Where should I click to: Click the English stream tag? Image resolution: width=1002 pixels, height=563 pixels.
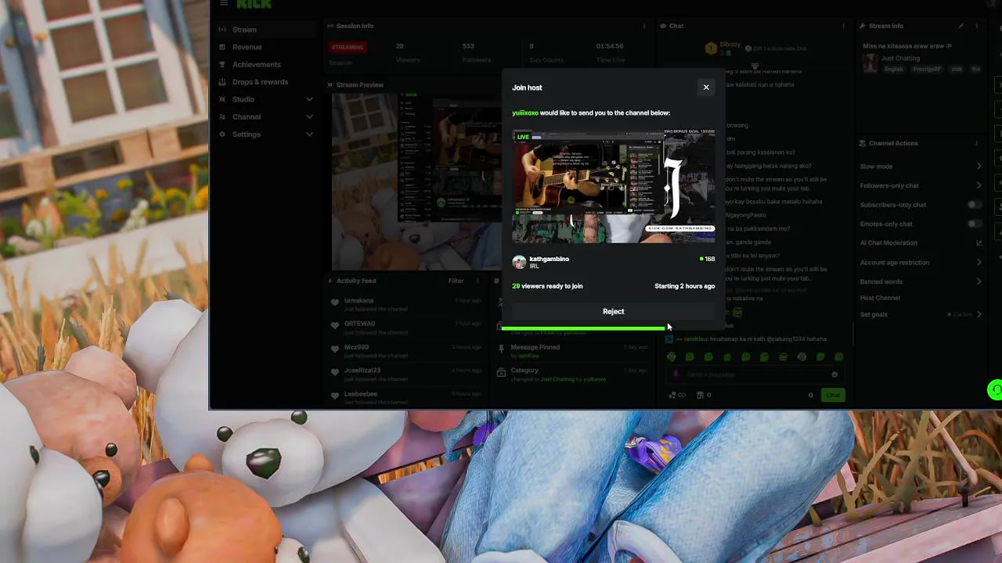tap(893, 69)
